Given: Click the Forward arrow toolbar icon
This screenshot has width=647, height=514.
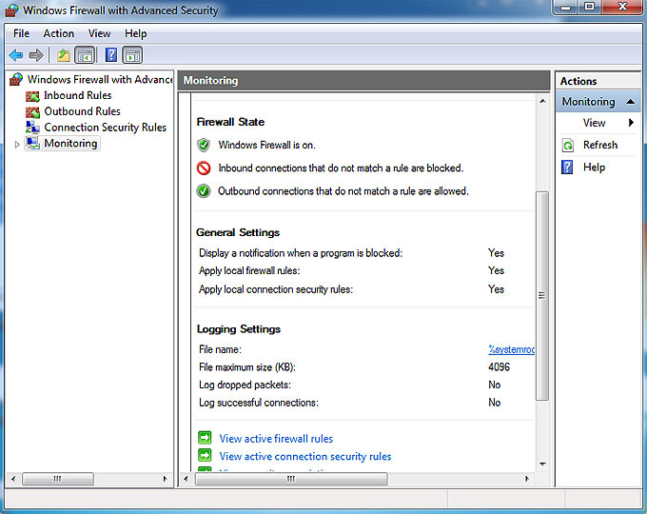Looking at the screenshot, I should point(36,55).
